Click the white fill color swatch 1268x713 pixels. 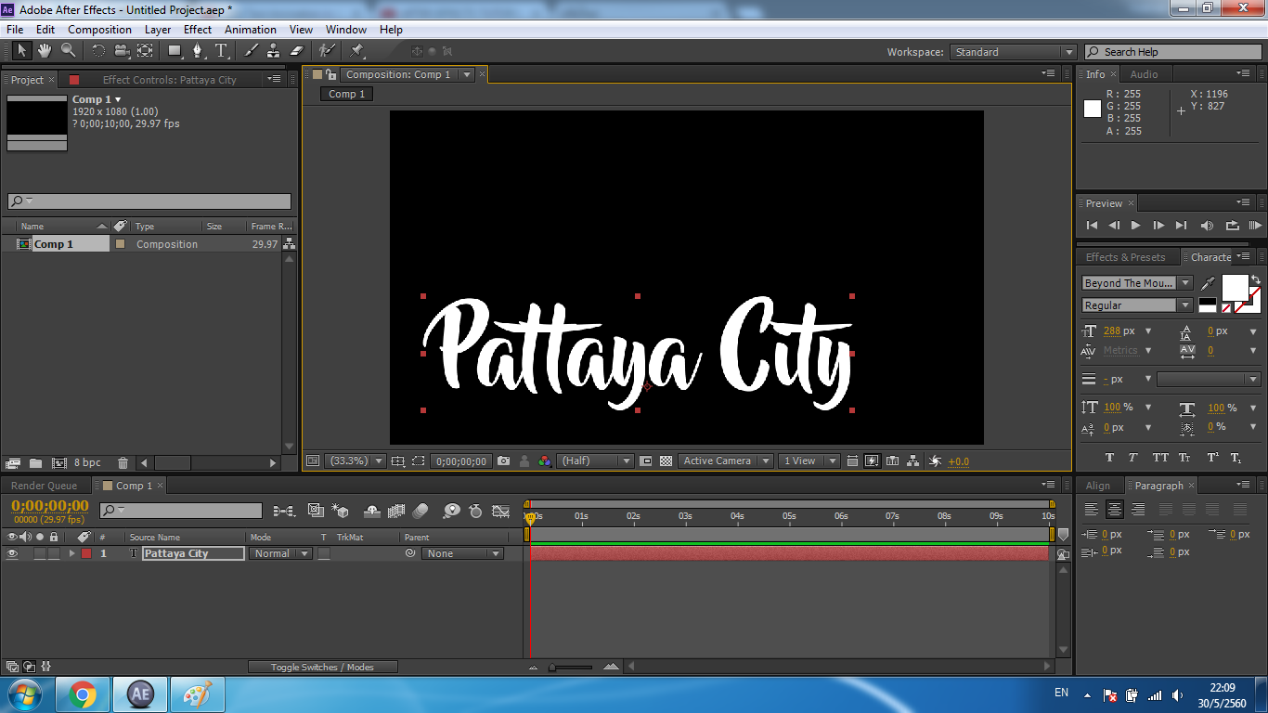click(1235, 287)
